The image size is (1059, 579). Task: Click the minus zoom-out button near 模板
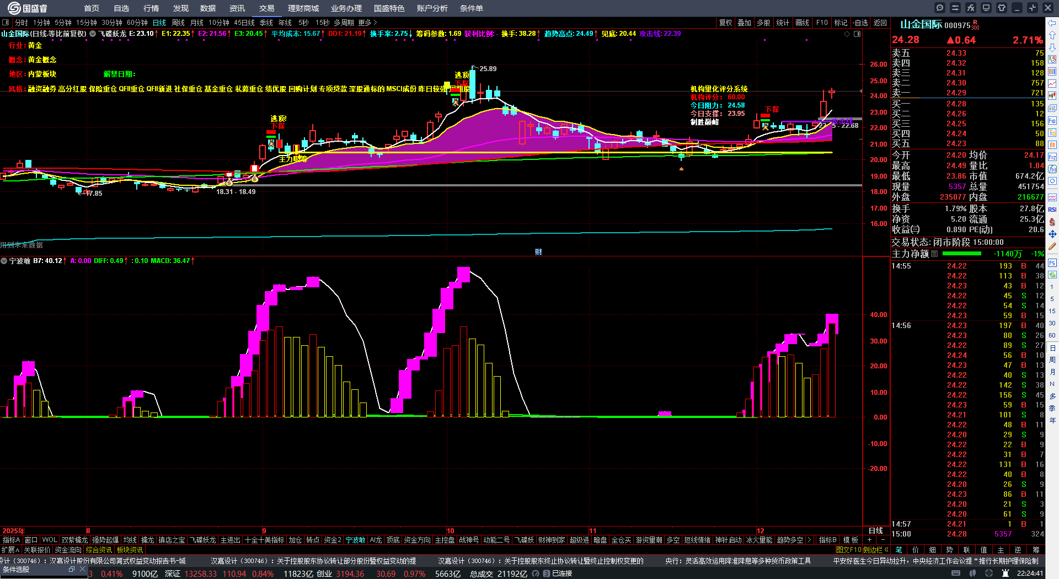[x=882, y=540]
